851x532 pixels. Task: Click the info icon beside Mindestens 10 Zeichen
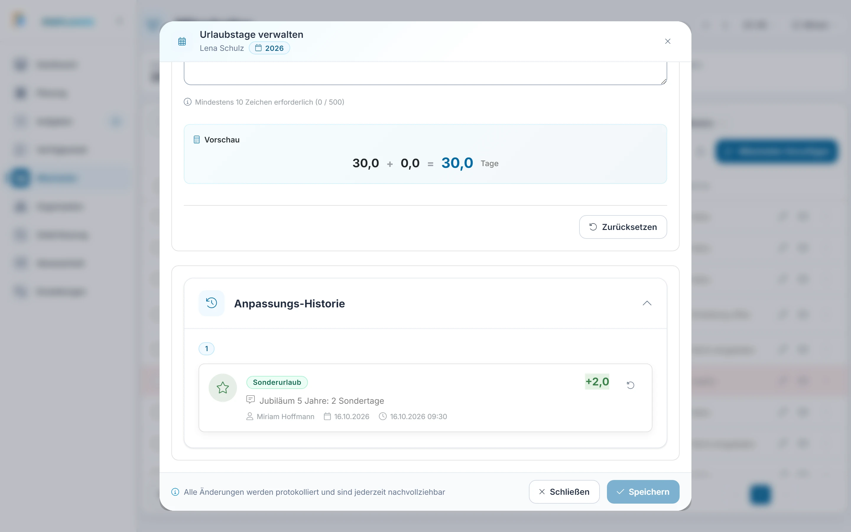tap(187, 102)
